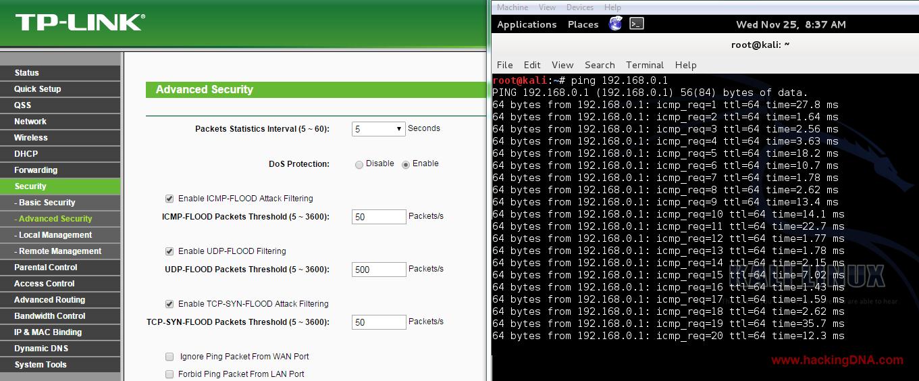This screenshot has height=381, width=919.
Task: Open the terminal File menu
Action: click(504, 65)
